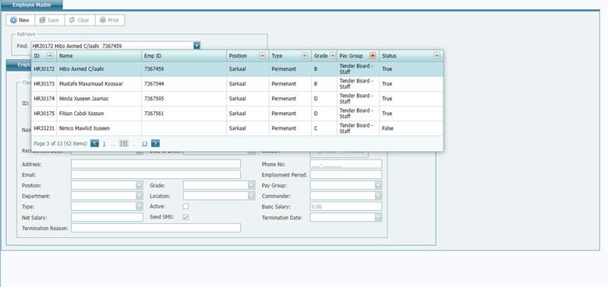Image resolution: width=608 pixels, height=287 pixels.
Task: Open the Employee Master tab
Action: click(x=31, y=5)
